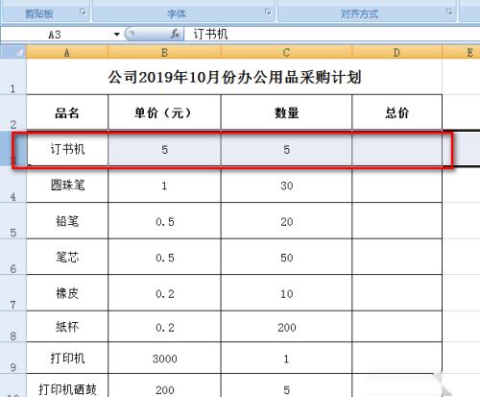
Task: Select column C header
Action: click(x=286, y=52)
